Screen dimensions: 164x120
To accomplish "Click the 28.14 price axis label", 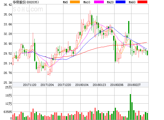I will pos(8,63).
